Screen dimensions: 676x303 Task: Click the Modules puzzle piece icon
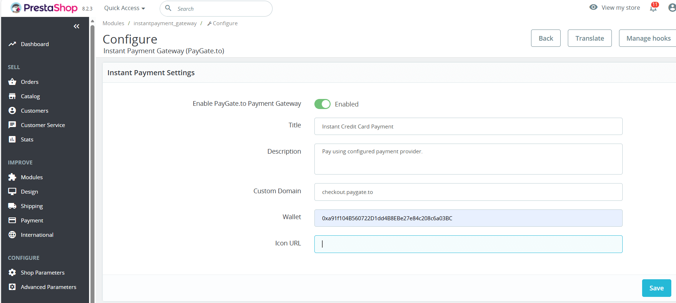point(12,177)
